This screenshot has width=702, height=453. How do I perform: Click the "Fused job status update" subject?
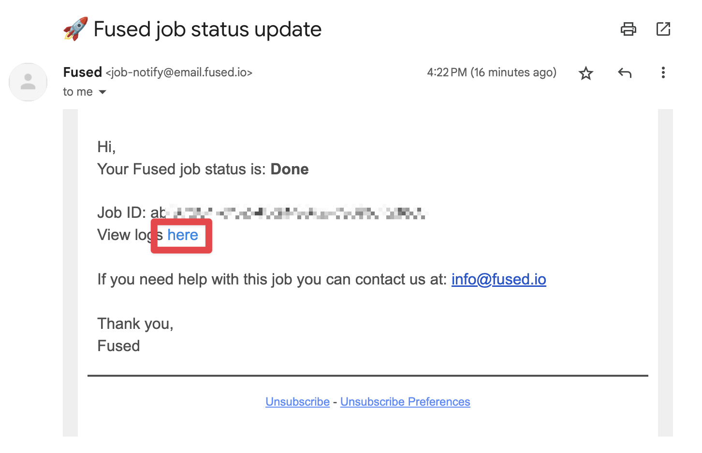click(207, 29)
